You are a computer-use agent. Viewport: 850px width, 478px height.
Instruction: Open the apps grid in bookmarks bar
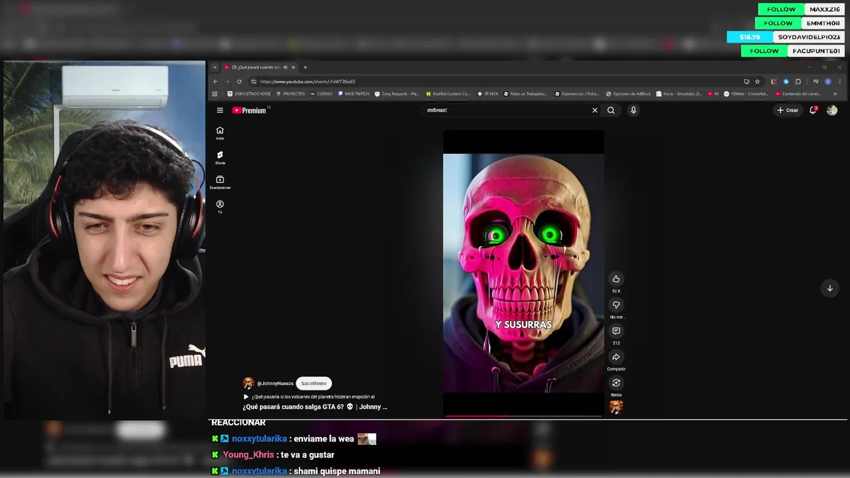coord(214,94)
